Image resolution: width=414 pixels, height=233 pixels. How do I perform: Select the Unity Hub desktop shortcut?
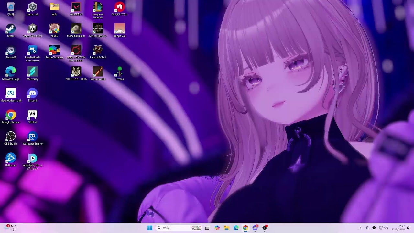32,9
